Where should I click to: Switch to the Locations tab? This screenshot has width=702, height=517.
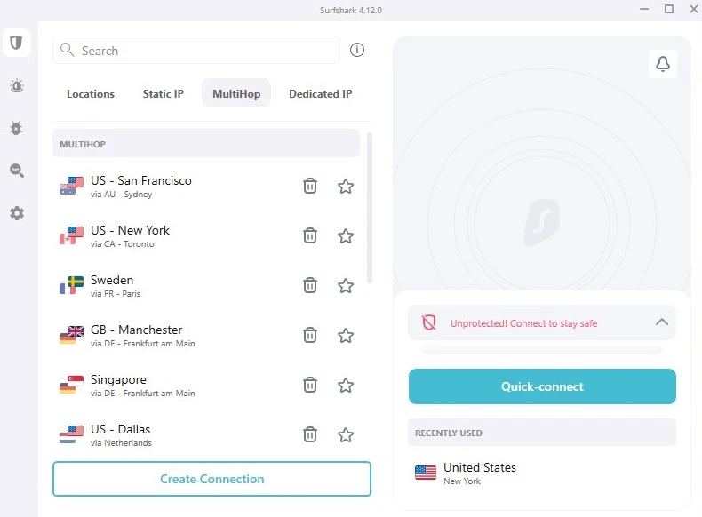click(91, 93)
